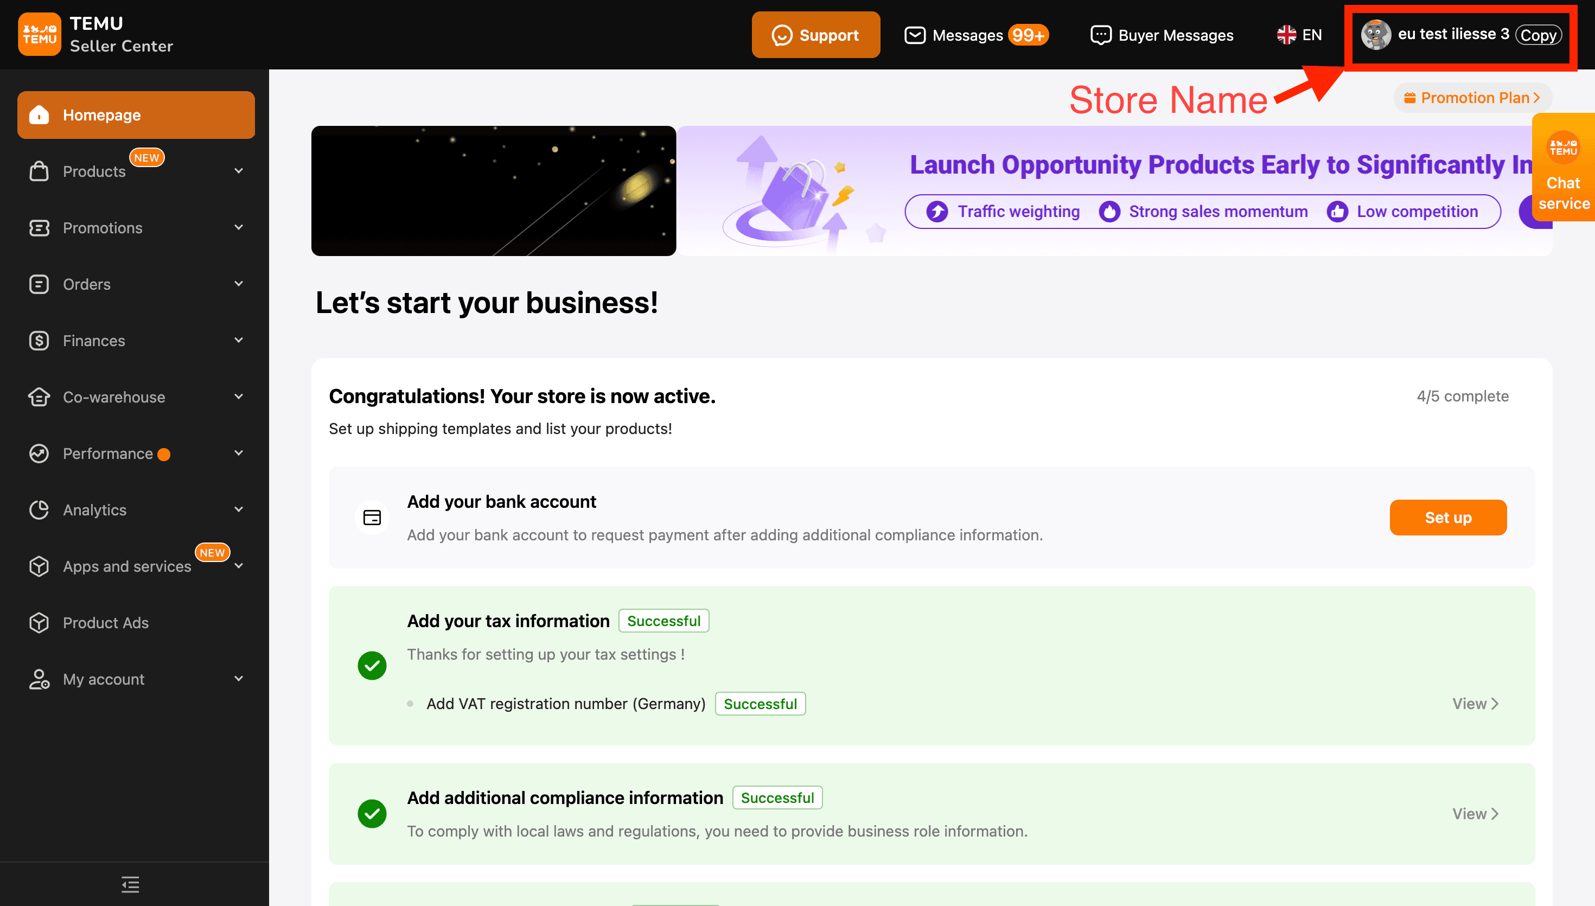Collapse sidebar using bottom menu icon
Screen dimensions: 1595x906
click(x=130, y=884)
